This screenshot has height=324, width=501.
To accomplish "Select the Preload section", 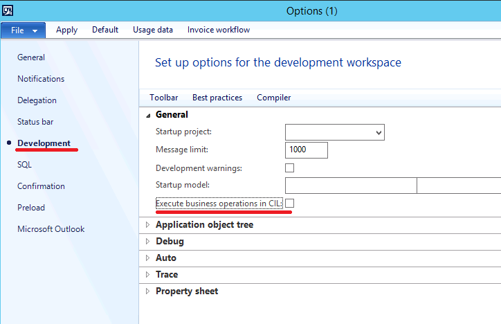I will tap(31, 208).
